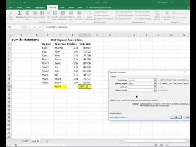Switch to the View tab
The image size is (196, 147).
80,7
